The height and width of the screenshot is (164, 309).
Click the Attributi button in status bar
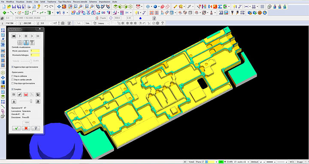[254, 162]
